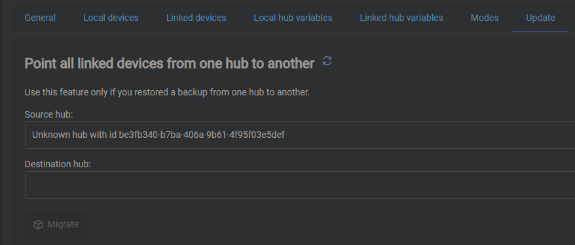This screenshot has height=245, width=575.
Task: Open the Linked hub variables tab
Action: [x=401, y=18]
